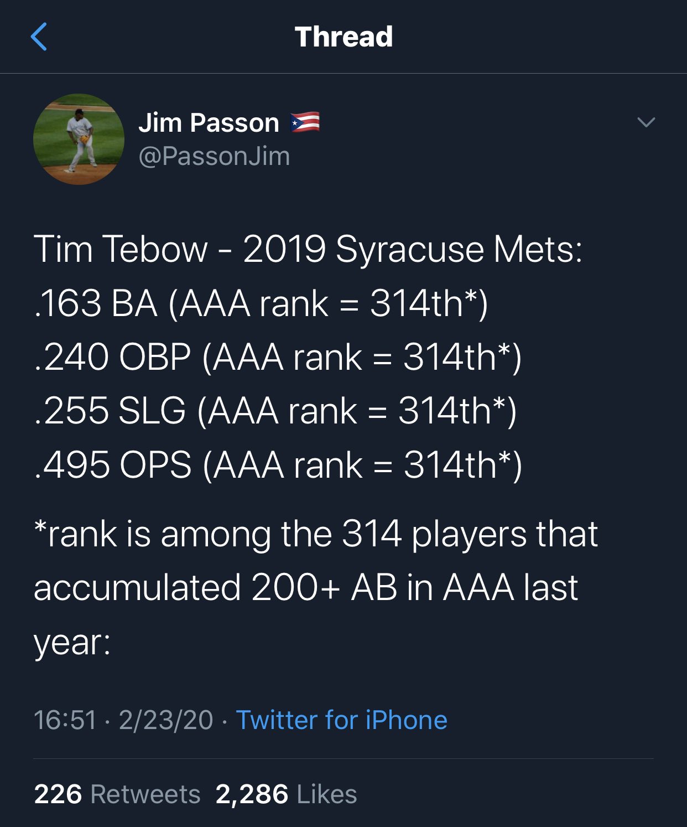
Task: Select the .495 OPS stat line
Action: coord(278,465)
